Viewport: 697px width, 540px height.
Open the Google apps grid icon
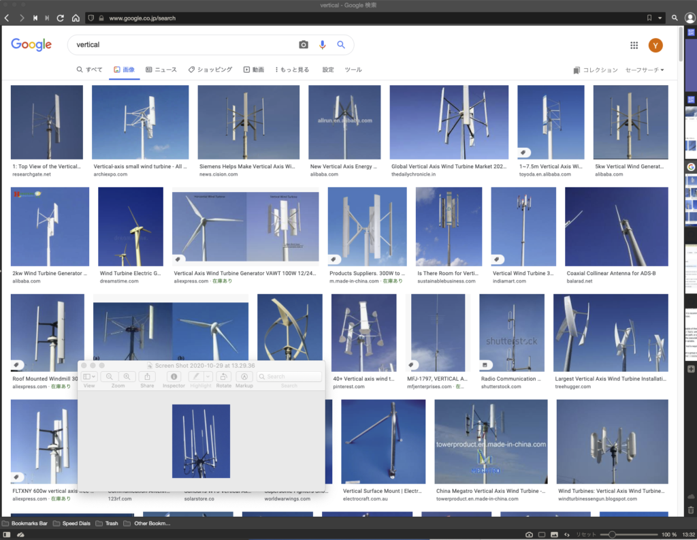pos(634,46)
